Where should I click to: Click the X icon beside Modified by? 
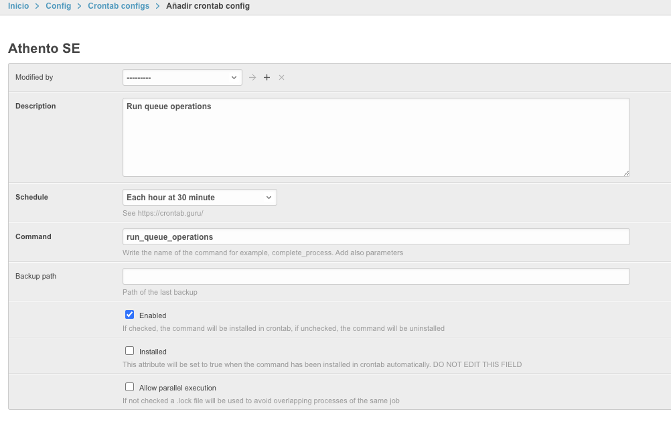(x=281, y=78)
